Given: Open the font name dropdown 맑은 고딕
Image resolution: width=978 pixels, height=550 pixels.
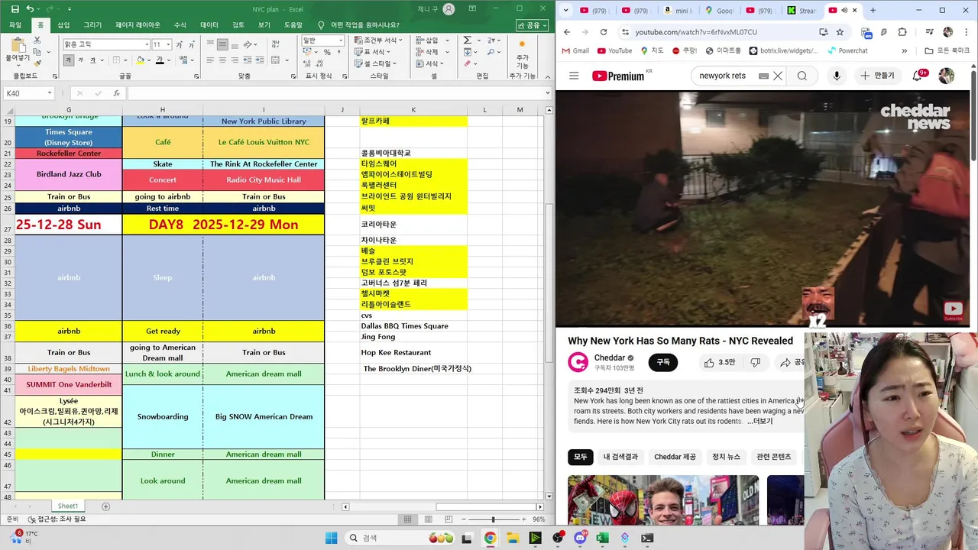Looking at the screenshot, I should point(147,44).
